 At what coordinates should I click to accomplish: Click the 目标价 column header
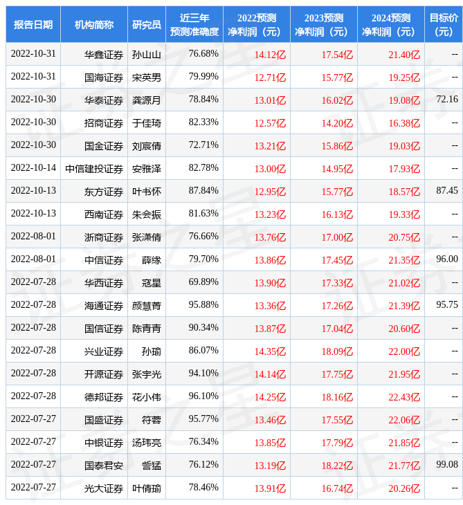444,24
